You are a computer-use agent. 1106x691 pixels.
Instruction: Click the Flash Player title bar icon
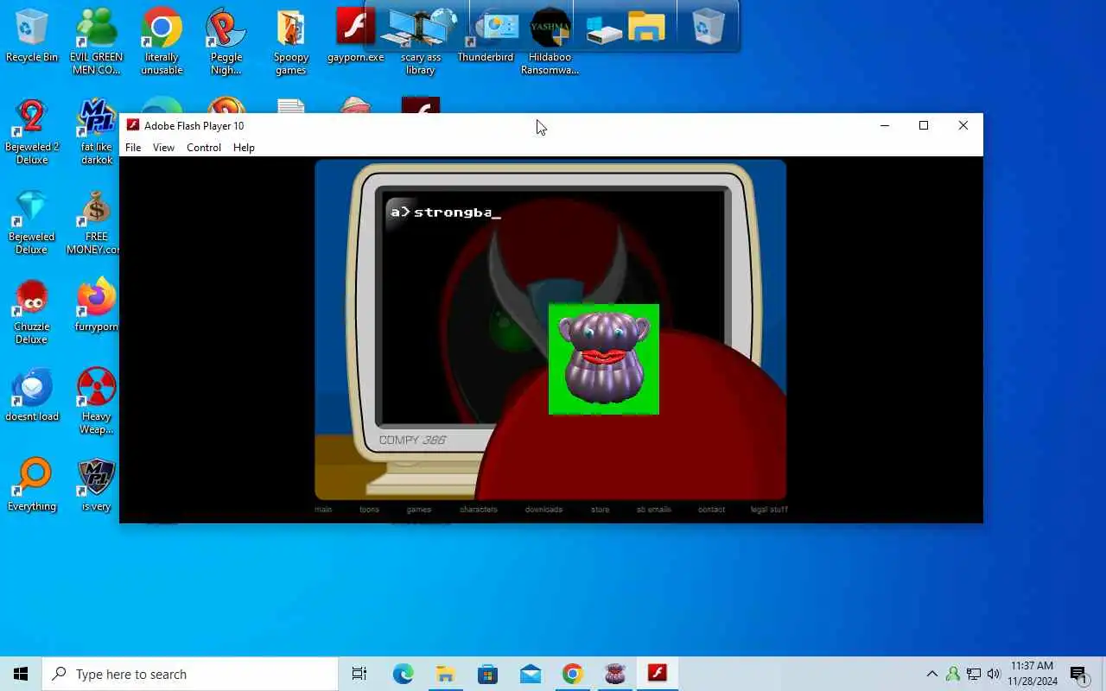coord(133,125)
